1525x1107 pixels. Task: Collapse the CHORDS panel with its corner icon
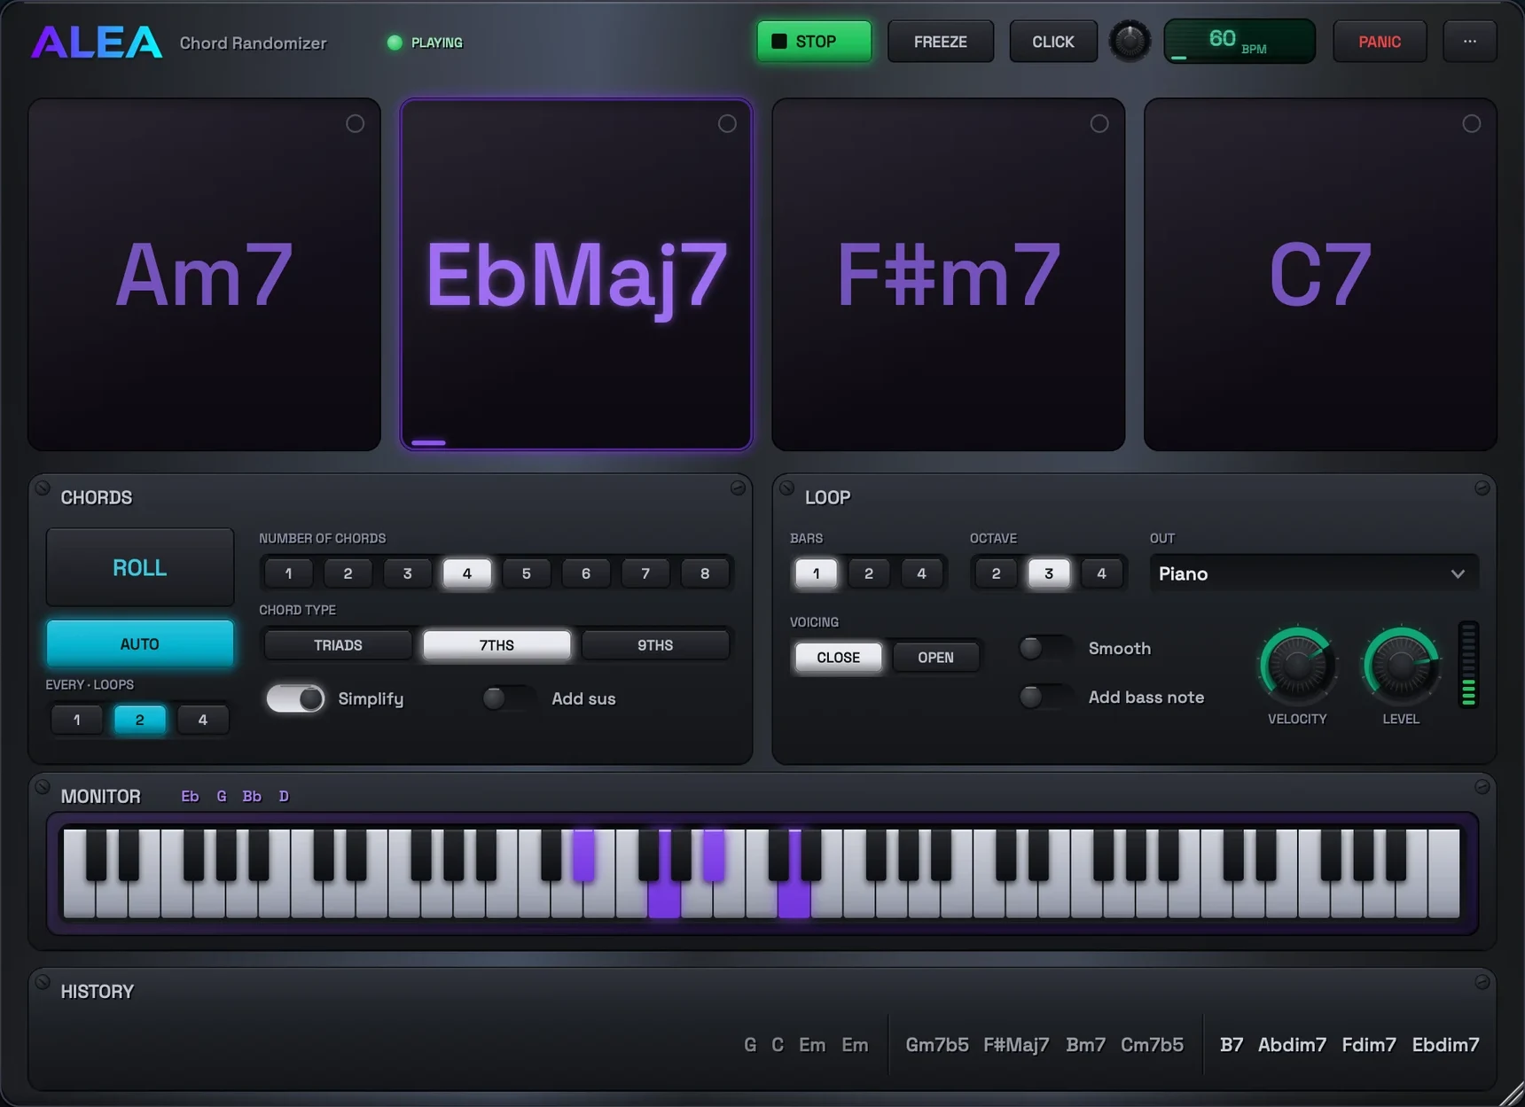click(738, 488)
